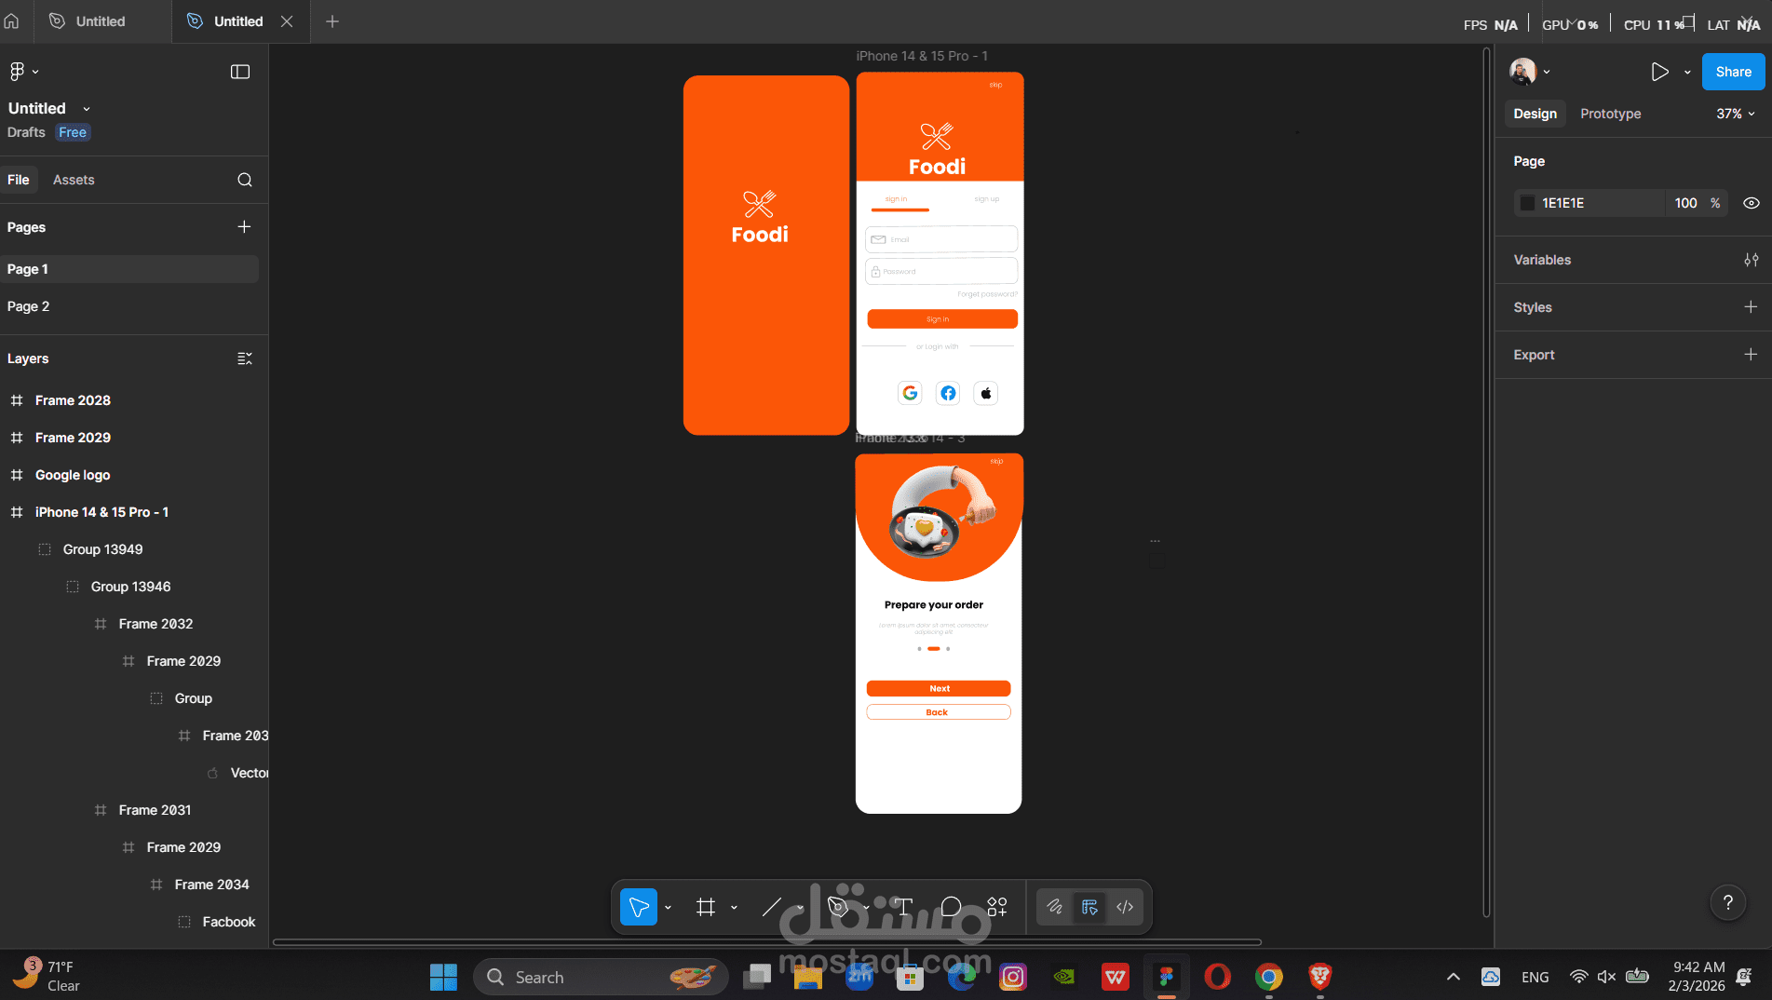Image resolution: width=1772 pixels, height=1000 pixels.
Task: Select layer iPhone 14 & 15 Pro - 1
Action: point(101,512)
